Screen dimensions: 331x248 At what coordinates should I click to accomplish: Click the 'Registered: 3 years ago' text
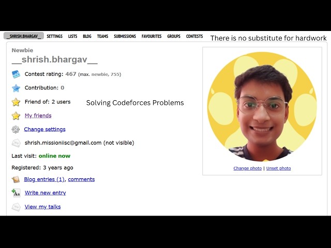click(x=42, y=167)
